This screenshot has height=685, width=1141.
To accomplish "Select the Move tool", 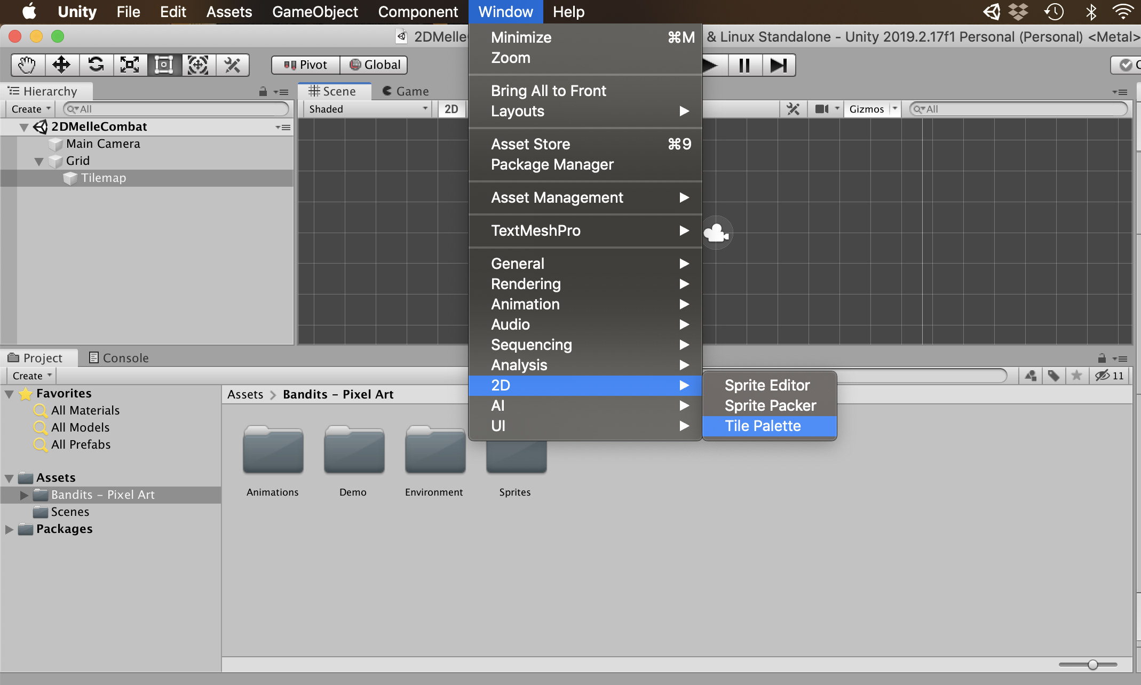I will (61, 65).
